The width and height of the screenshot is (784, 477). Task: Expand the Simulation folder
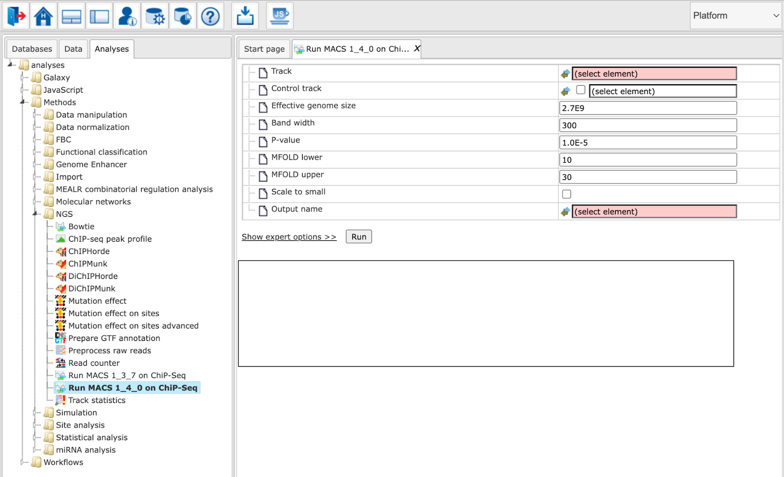35,413
